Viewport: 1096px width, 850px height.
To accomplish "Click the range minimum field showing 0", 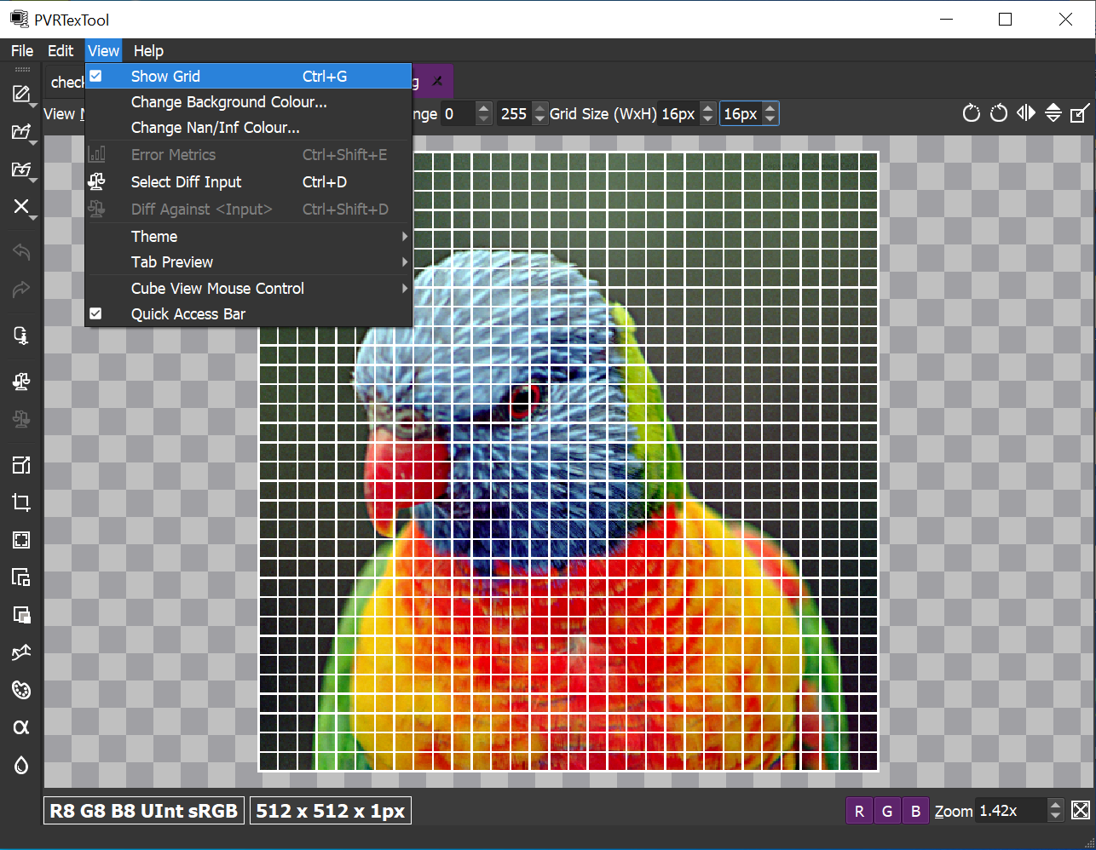I will 459,113.
